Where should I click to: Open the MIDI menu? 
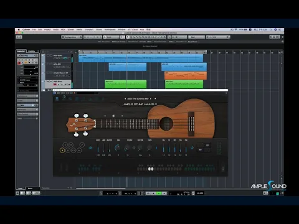tap(63, 30)
